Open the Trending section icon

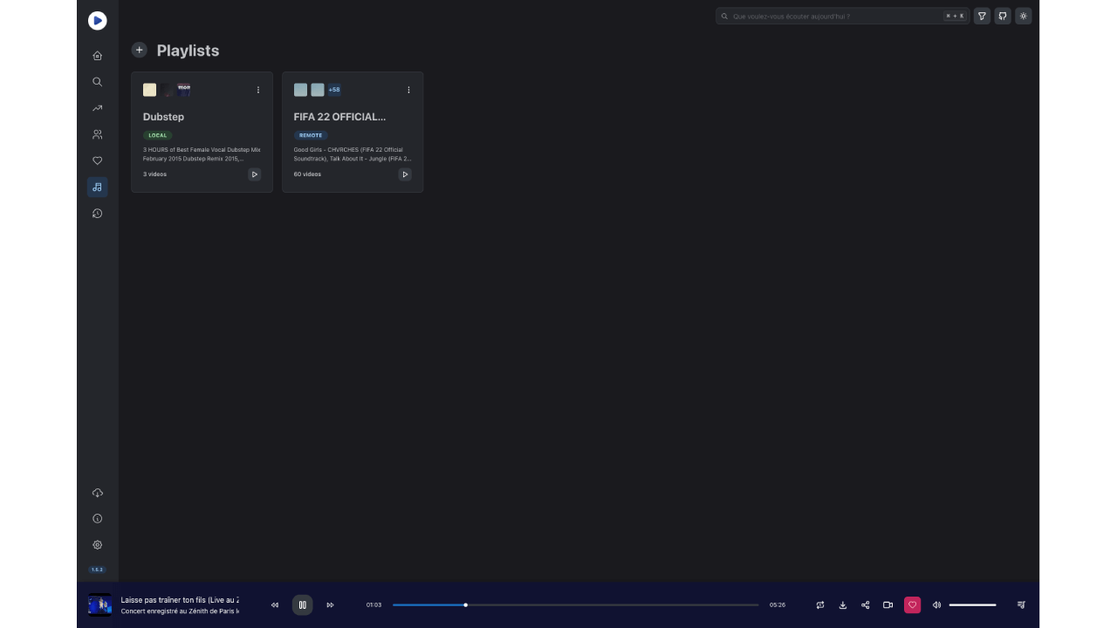[x=97, y=107]
